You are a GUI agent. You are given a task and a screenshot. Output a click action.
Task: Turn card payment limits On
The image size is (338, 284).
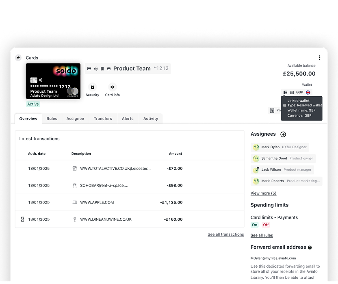click(255, 225)
